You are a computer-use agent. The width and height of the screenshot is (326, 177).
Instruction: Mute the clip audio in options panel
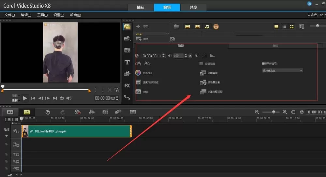[x=197, y=56]
